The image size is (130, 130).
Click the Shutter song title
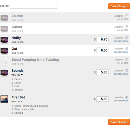click(17, 16)
